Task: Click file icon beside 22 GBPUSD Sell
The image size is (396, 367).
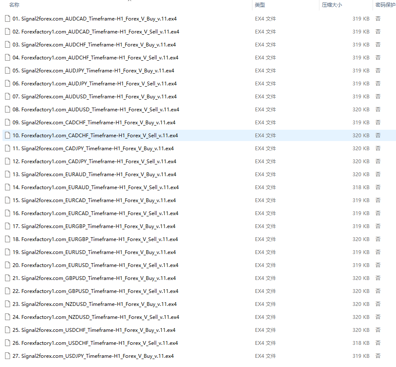Action: pyautogui.click(x=8, y=291)
